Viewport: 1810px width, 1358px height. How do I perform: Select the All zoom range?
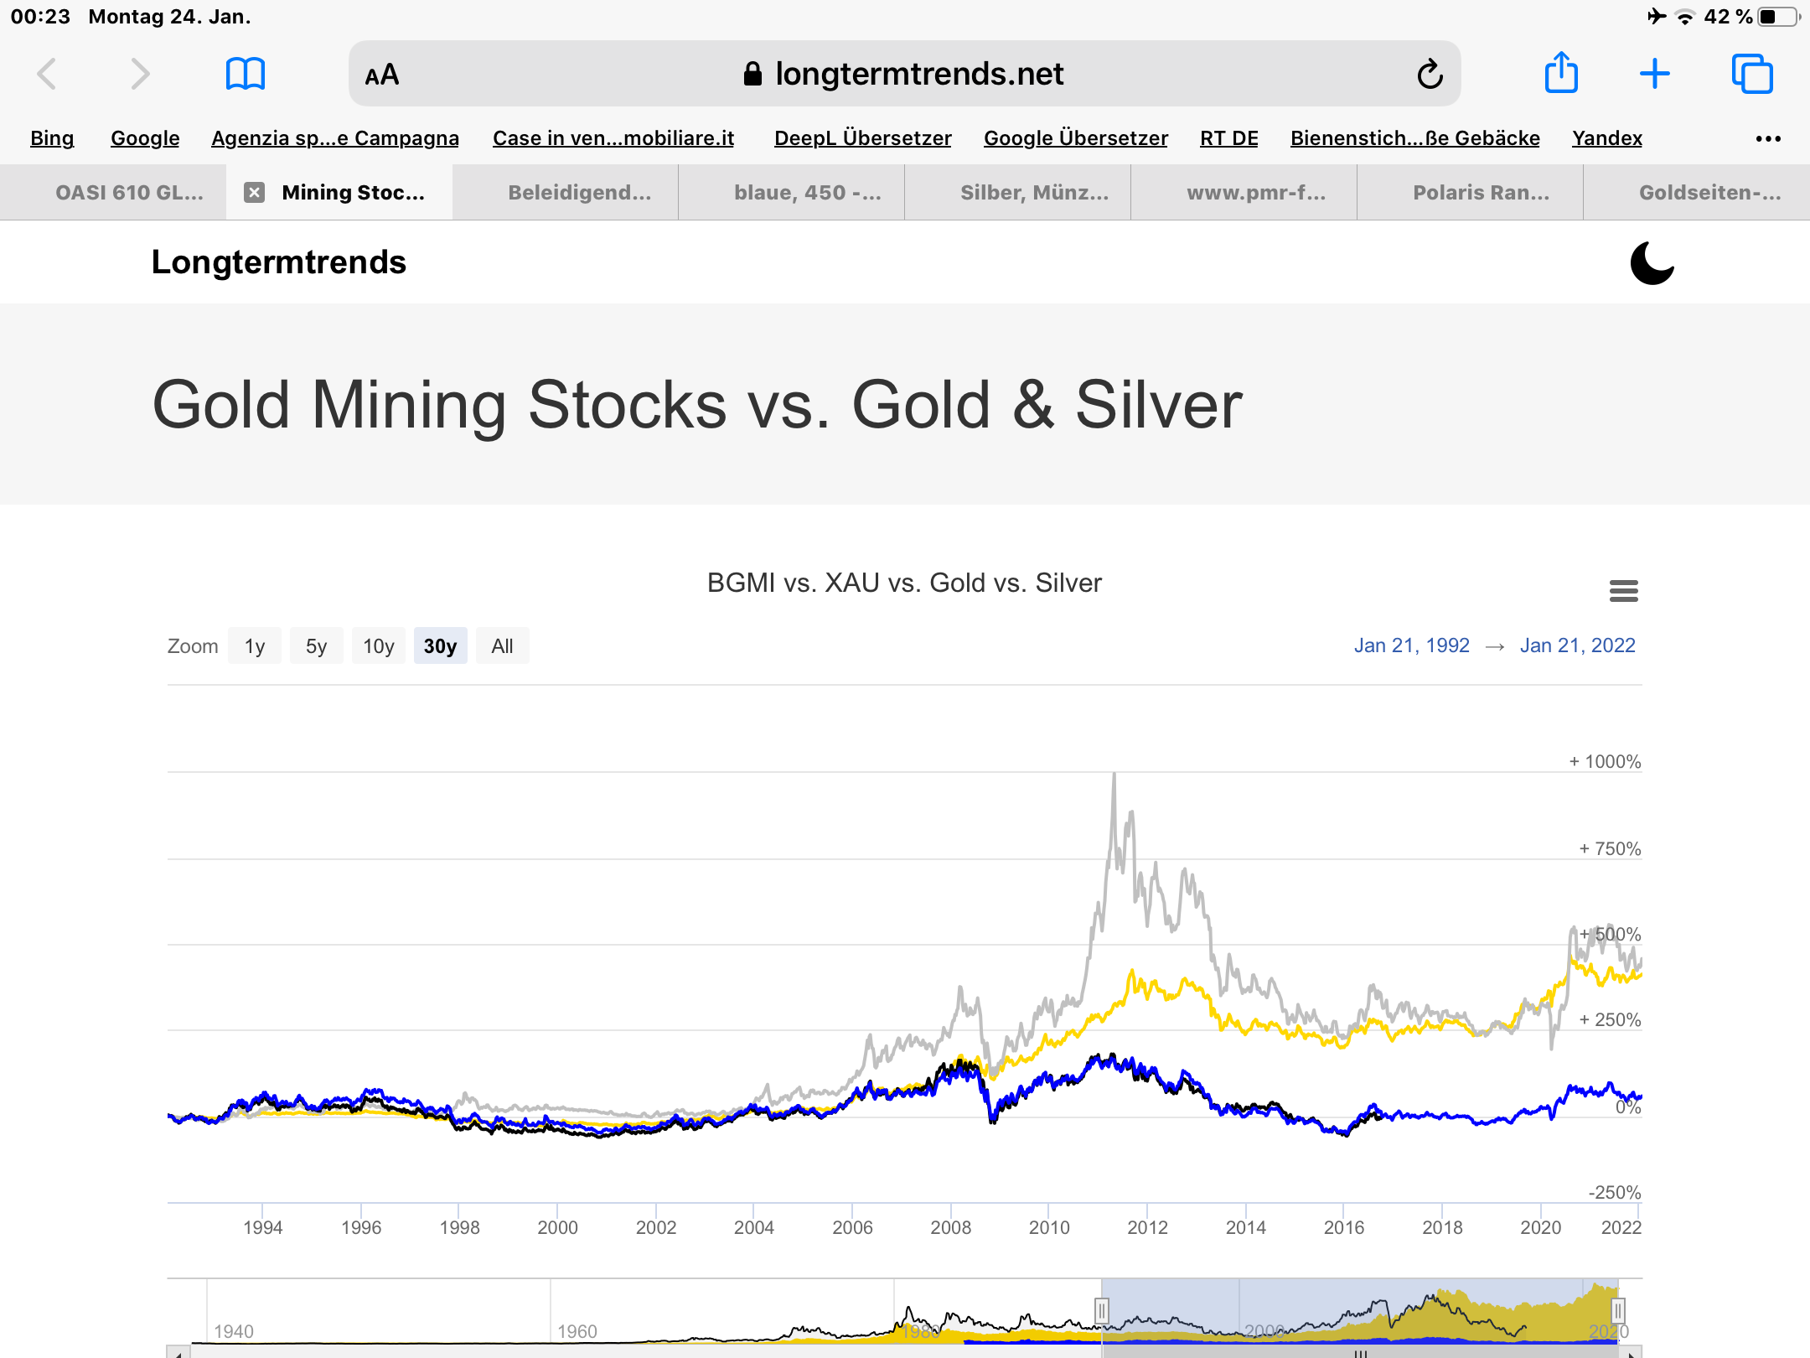click(502, 646)
